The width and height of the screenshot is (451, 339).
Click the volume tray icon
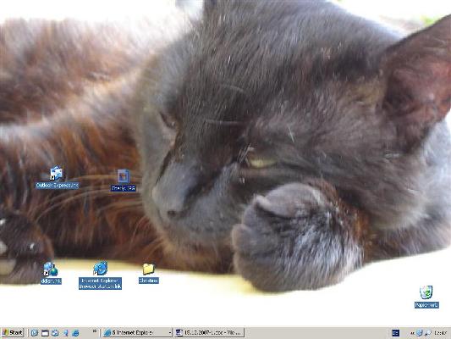pyautogui.click(x=427, y=333)
